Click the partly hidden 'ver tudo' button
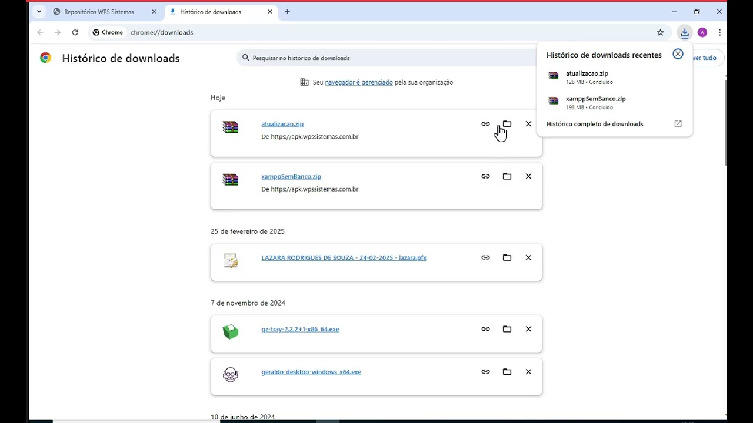 (708, 58)
